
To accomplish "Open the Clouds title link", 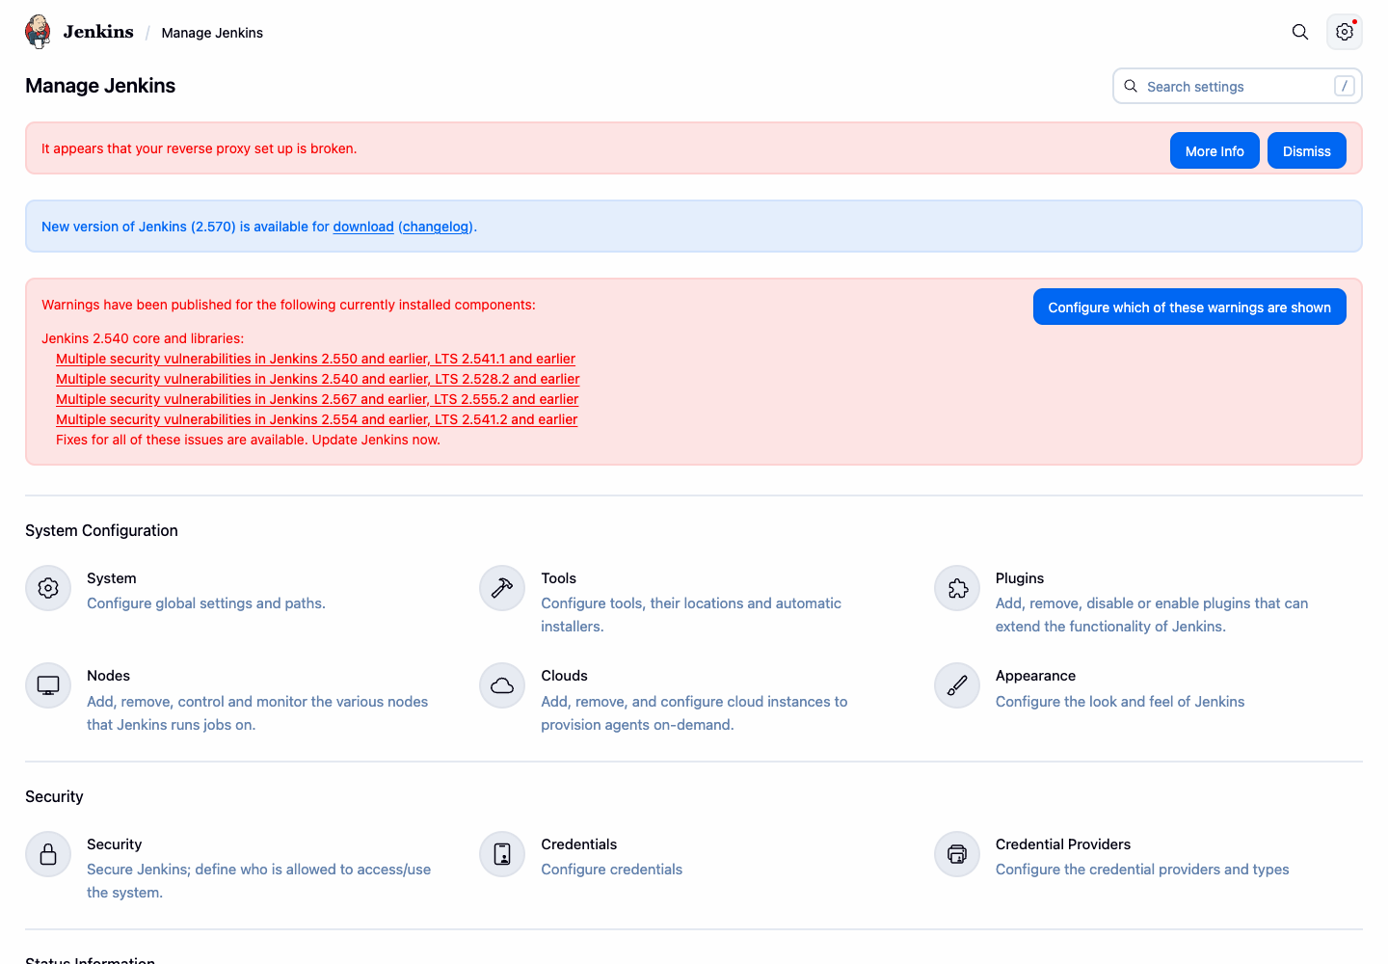I will [x=564, y=676].
